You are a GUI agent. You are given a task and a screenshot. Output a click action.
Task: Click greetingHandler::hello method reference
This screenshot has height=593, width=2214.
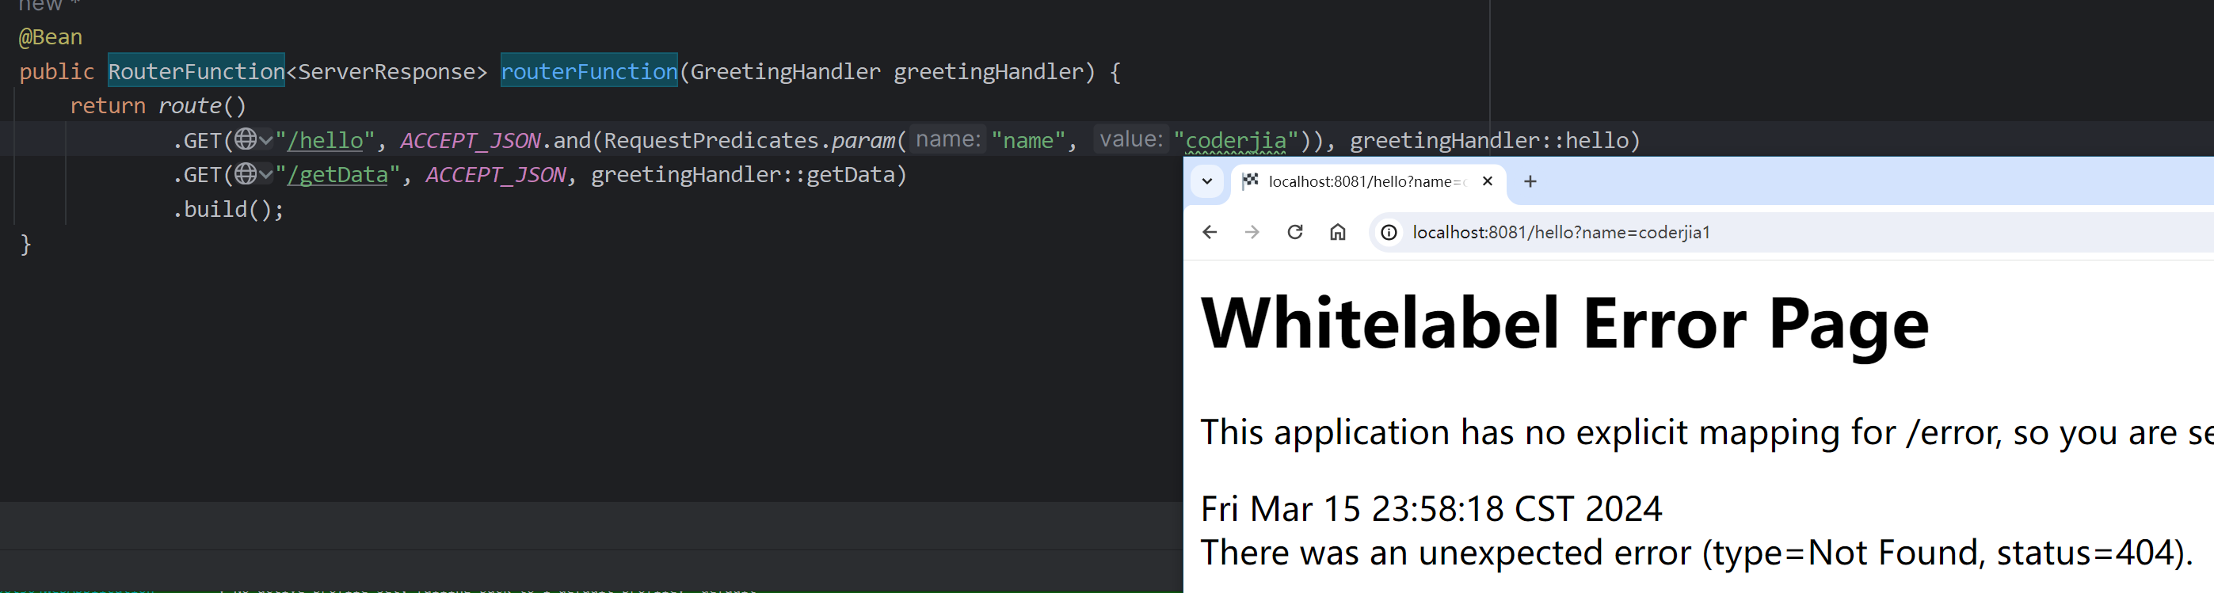tap(1488, 141)
